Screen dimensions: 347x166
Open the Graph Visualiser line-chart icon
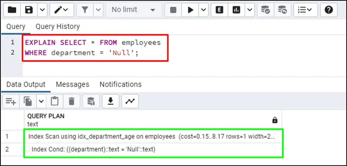tap(130, 102)
